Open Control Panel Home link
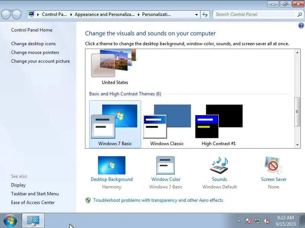 coord(32,30)
